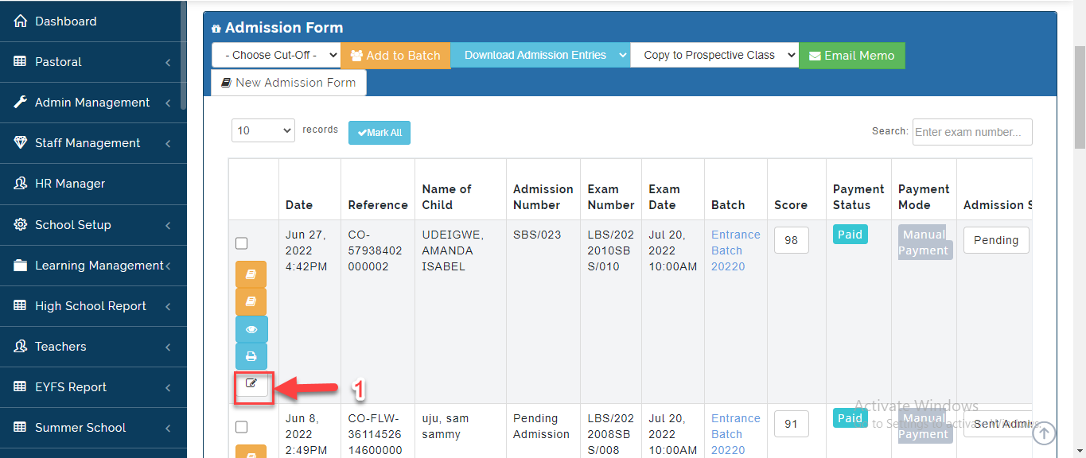Click the Mark All button

pyautogui.click(x=380, y=133)
